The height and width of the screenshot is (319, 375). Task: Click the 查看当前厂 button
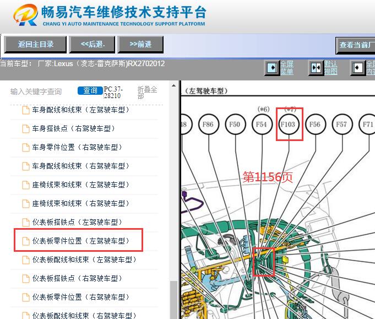click(x=355, y=45)
